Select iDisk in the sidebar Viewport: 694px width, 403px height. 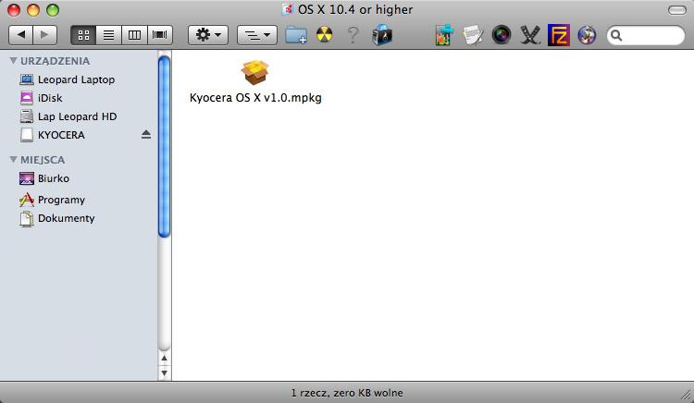[x=41, y=98]
